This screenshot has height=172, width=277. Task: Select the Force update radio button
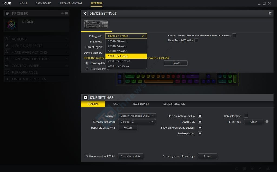pos(87,63)
